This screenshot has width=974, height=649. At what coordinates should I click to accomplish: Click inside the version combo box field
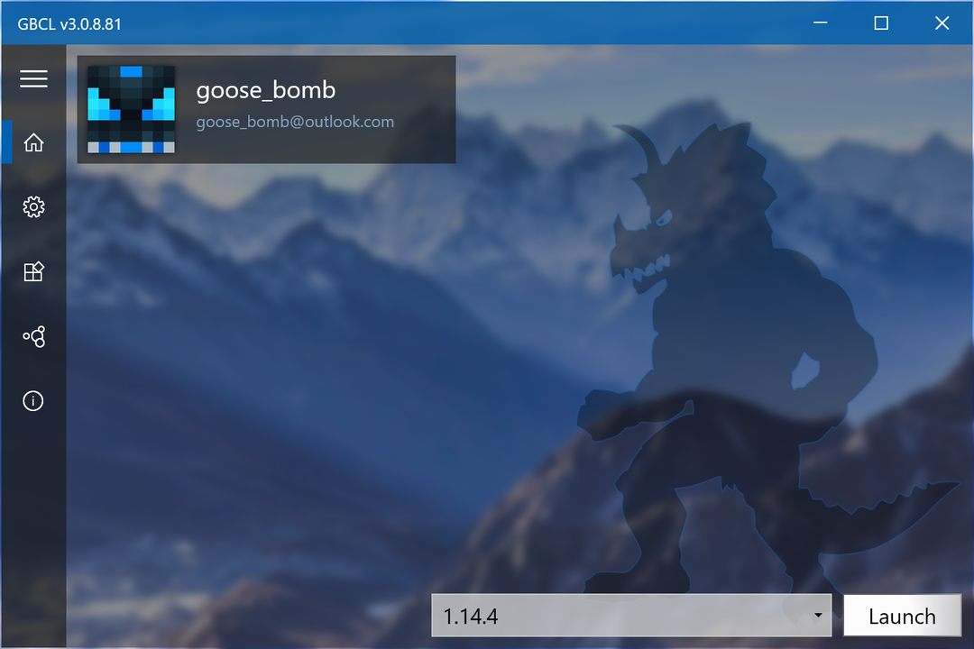[586, 616]
